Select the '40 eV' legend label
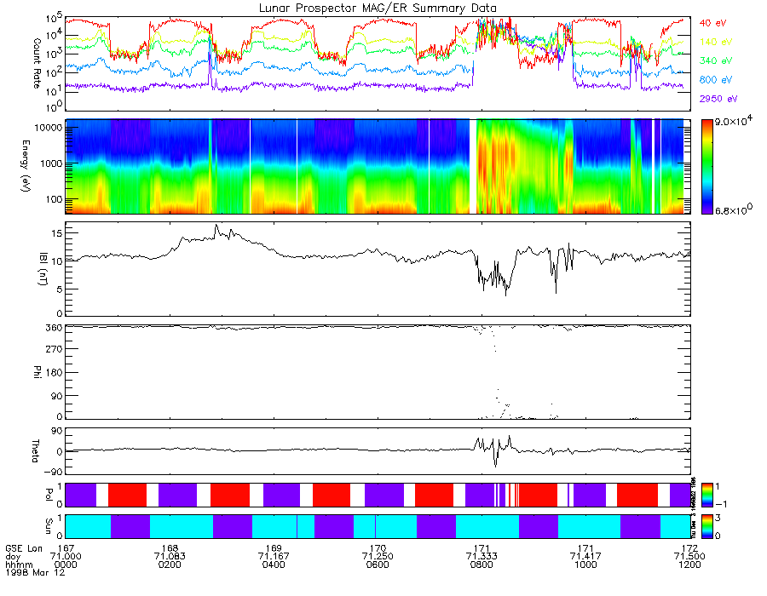This screenshot has height=596, width=767. coord(712,23)
